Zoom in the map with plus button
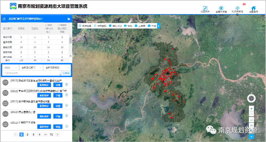 tap(251, 109)
